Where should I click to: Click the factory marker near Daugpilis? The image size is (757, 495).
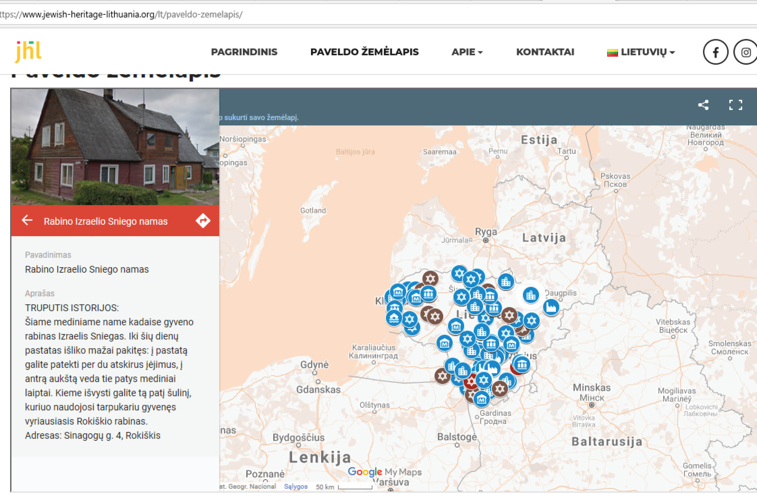(551, 307)
